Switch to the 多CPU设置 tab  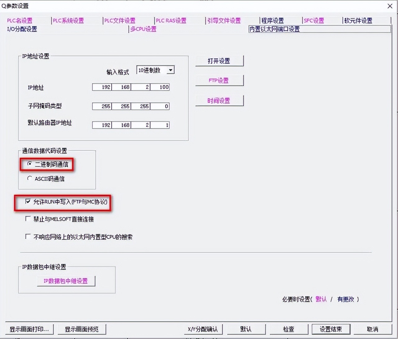(x=143, y=29)
